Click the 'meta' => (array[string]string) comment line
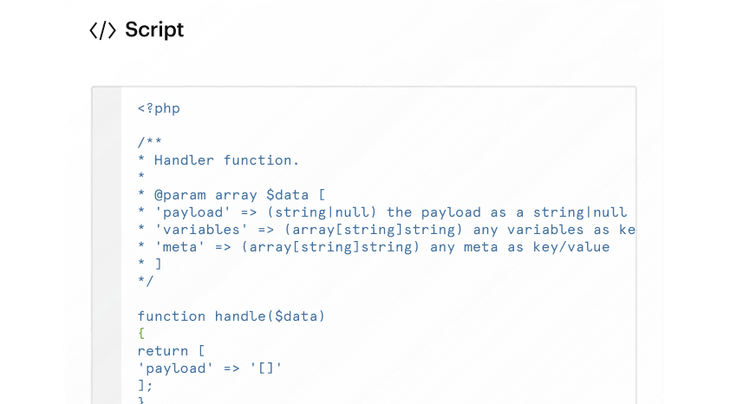The width and height of the screenshot is (730, 404). pyautogui.click(x=373, y=247)
